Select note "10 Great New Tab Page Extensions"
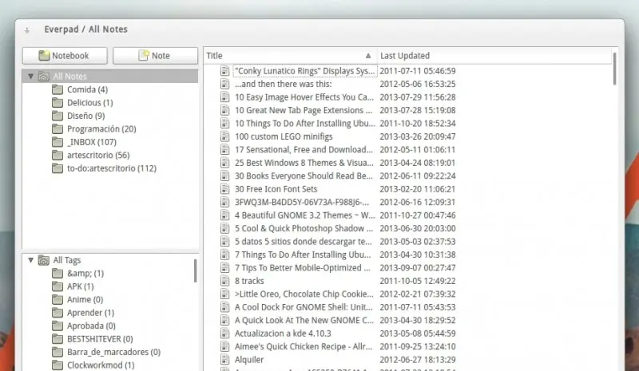The image size is (639, 371). point(304,110)
